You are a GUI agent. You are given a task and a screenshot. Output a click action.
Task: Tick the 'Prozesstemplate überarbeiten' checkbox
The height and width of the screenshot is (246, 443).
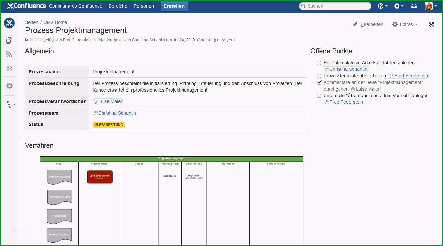click(319, 76)
